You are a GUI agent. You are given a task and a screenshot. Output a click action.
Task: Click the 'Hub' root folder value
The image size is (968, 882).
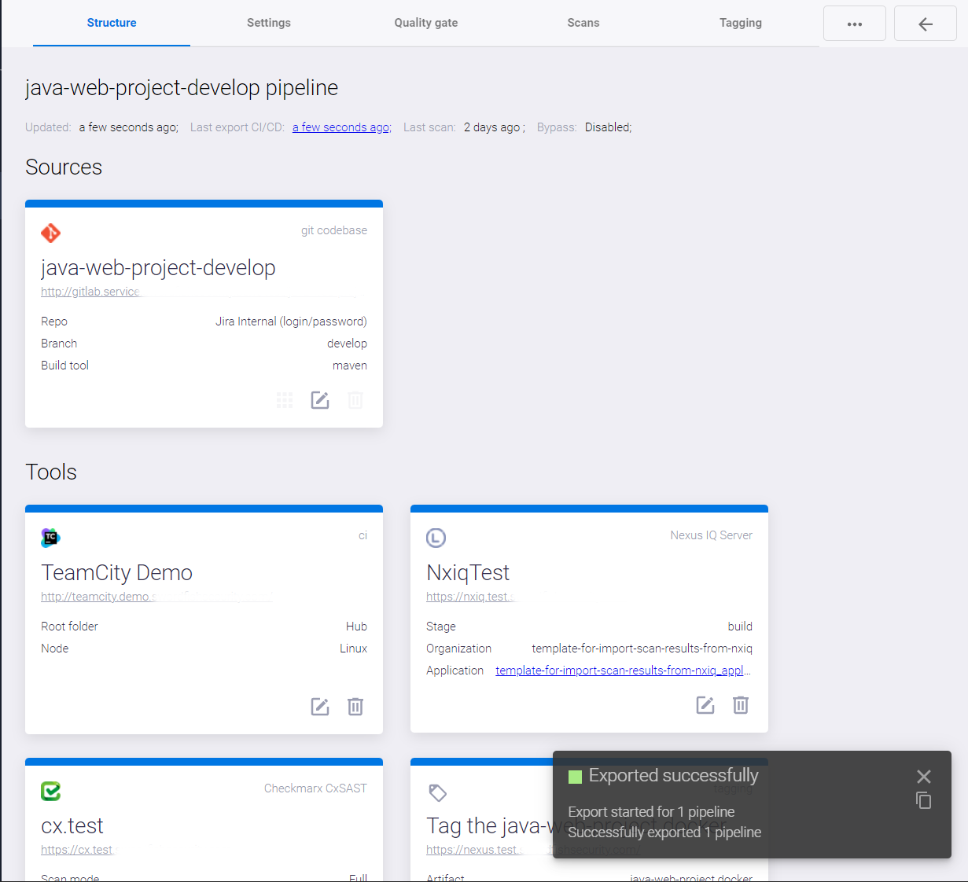point(356,627)
